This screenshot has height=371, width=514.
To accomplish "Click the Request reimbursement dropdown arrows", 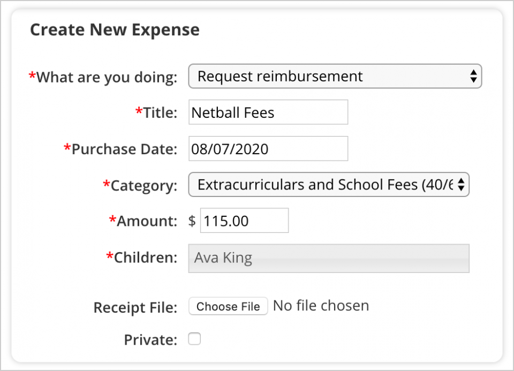I will tap(473, 77).
